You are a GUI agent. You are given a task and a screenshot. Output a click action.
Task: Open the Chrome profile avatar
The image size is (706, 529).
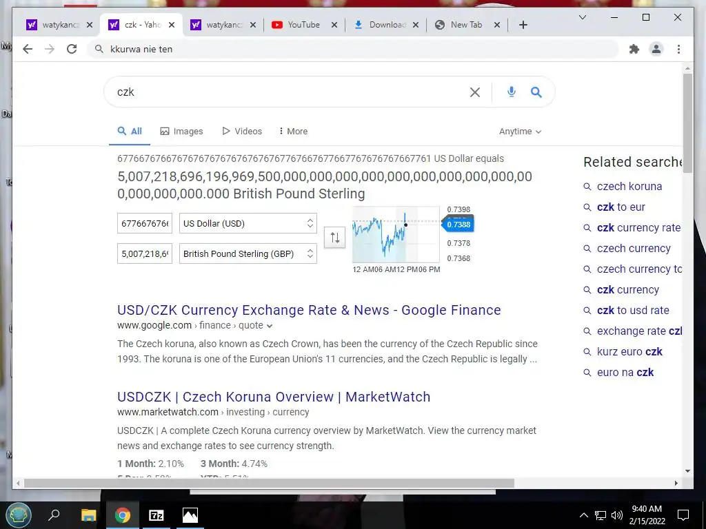pyautogui.click(x=656, y=49)
